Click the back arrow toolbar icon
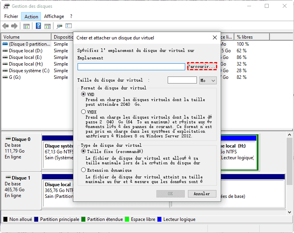 point(5,26)
